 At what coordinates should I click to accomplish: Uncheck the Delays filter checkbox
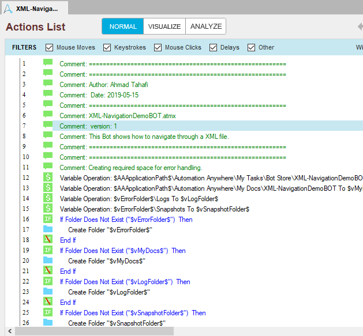pyautogui.click(x=214, y=47)
